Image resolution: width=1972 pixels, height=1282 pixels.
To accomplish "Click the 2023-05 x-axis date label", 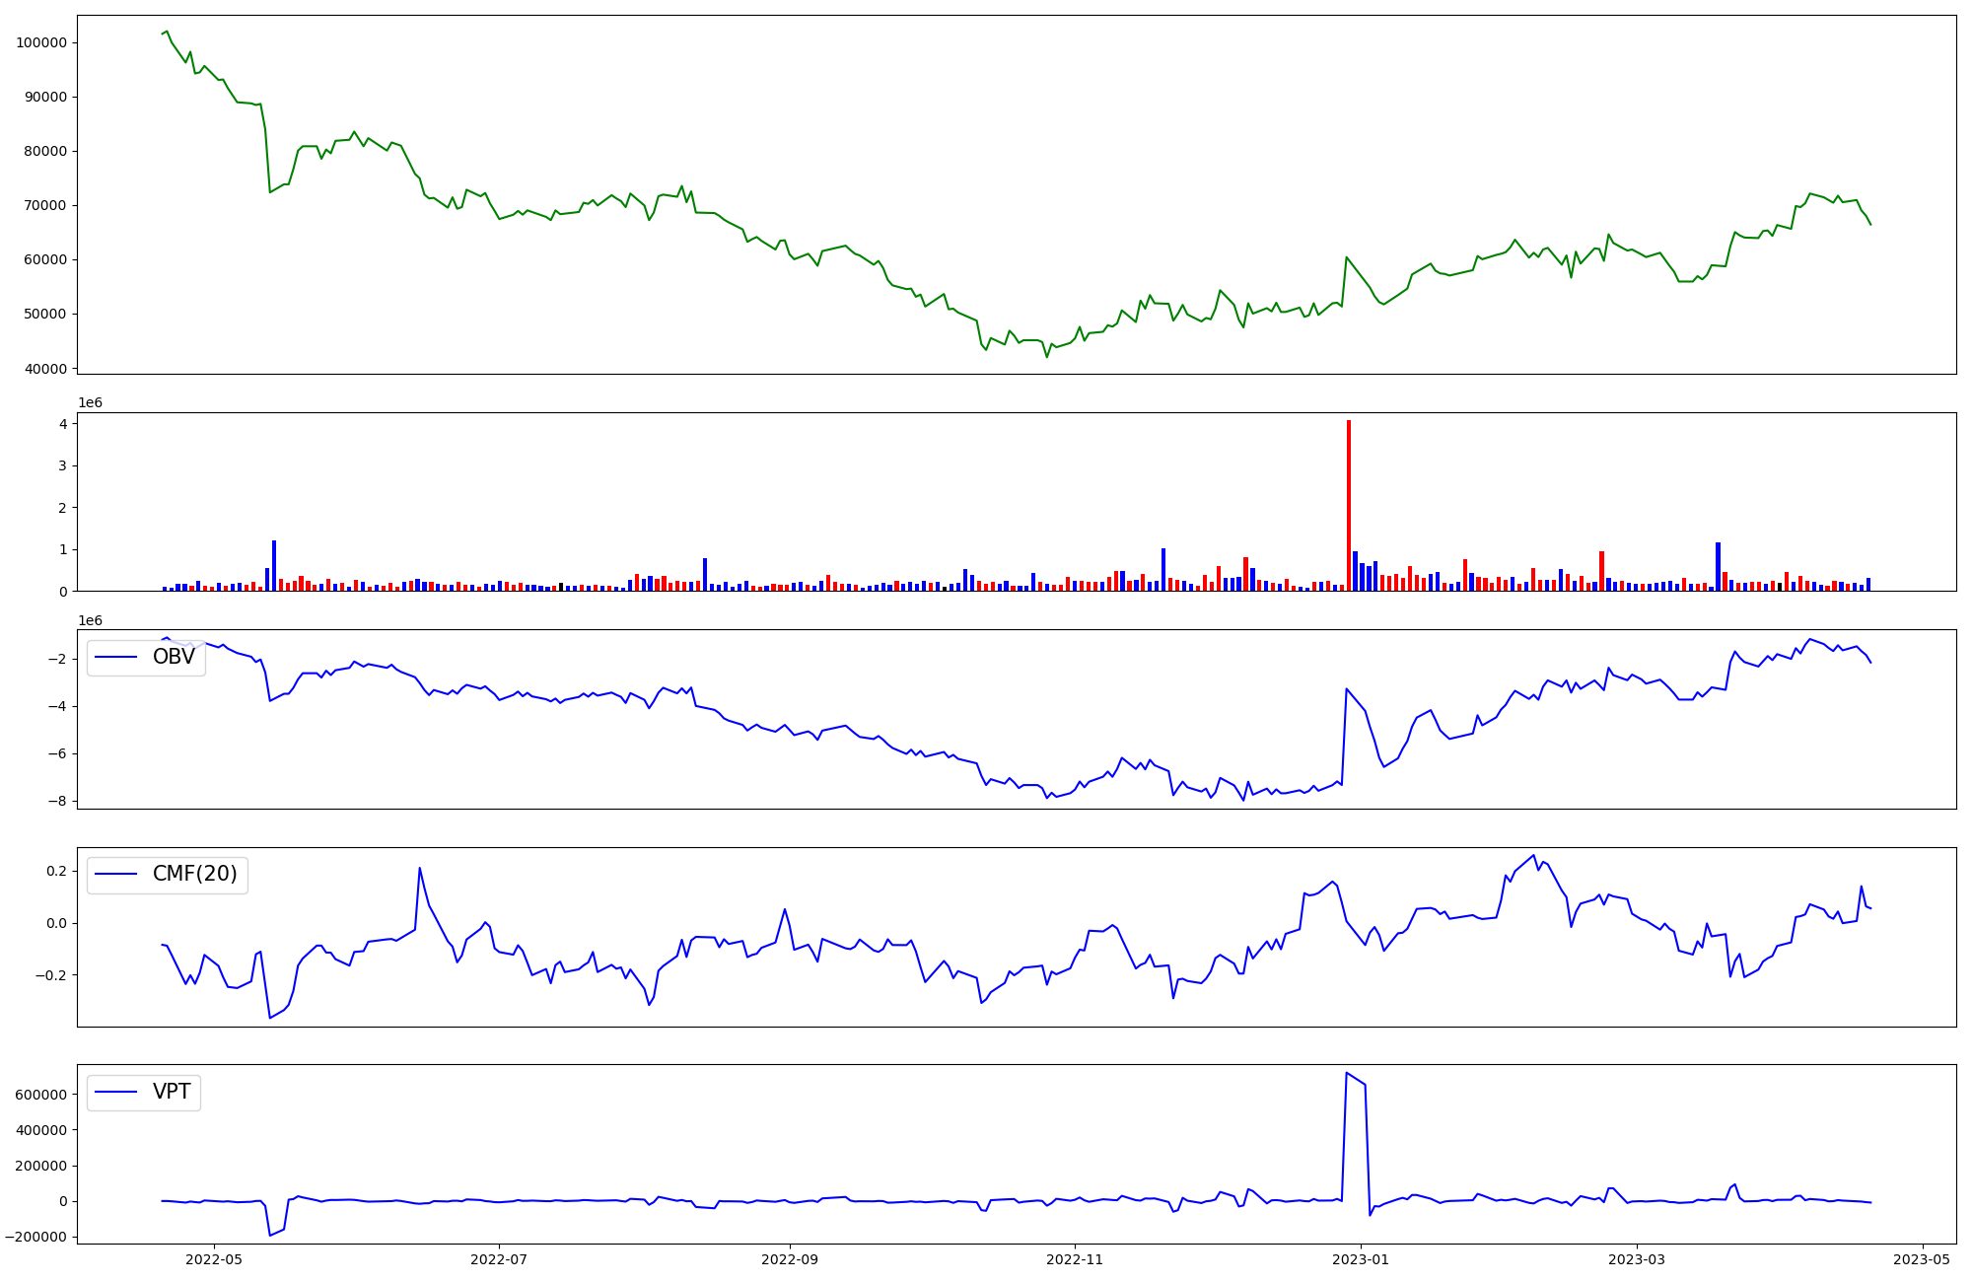I will point(1922,1259).
